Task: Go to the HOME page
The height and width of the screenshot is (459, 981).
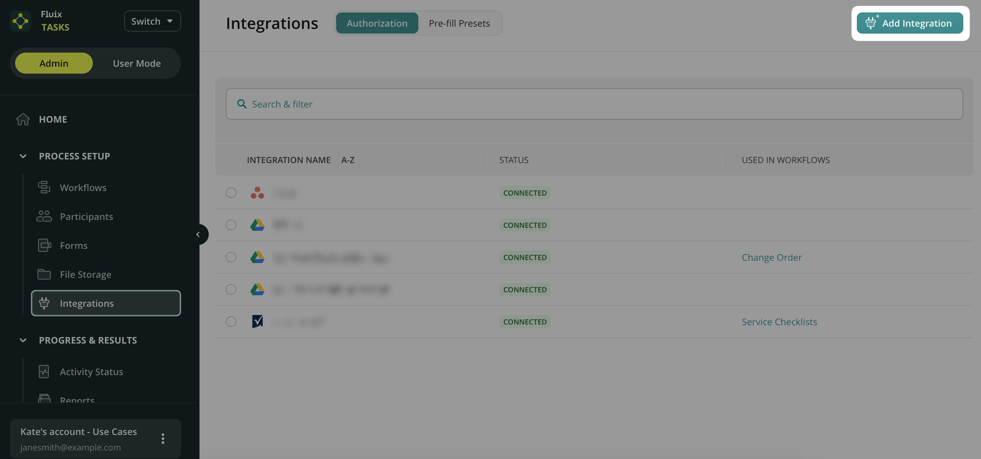Action: (53, 119)
